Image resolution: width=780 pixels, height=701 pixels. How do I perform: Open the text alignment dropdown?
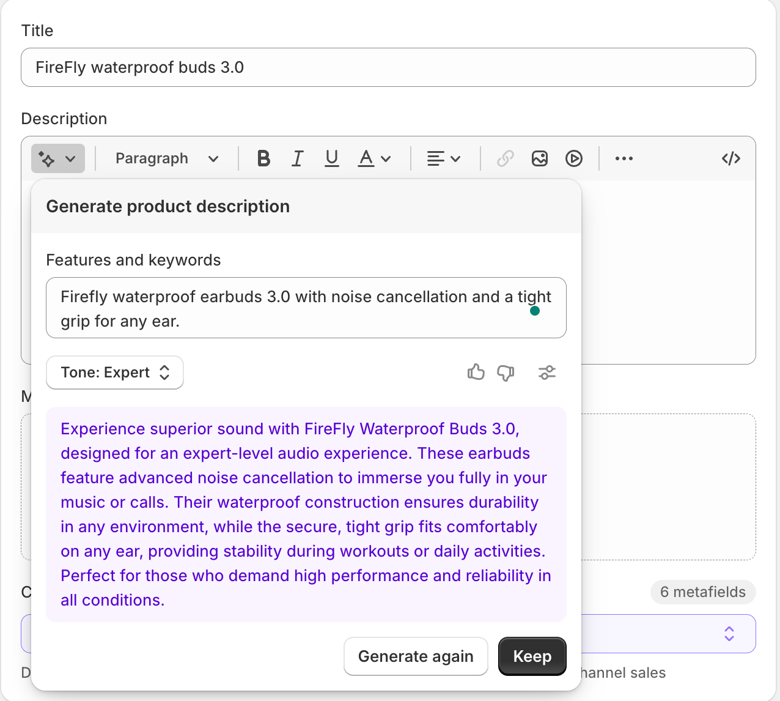click(443, 158)
